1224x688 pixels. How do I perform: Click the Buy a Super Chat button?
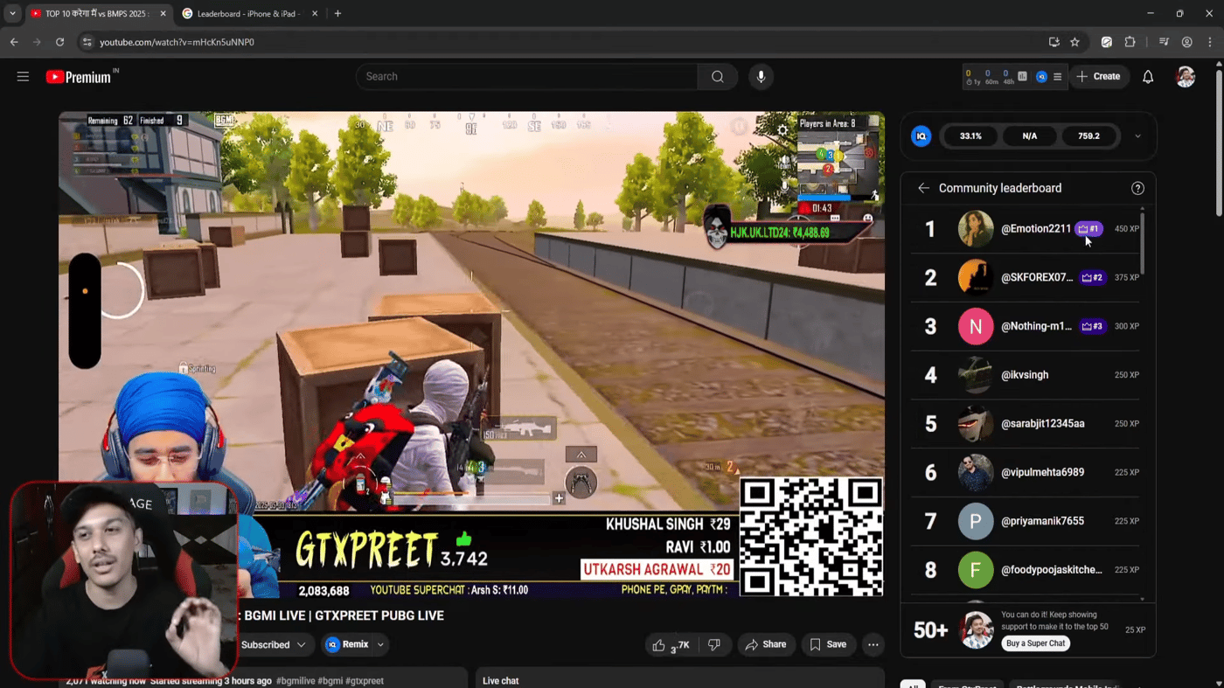(x=1035, y=643)
